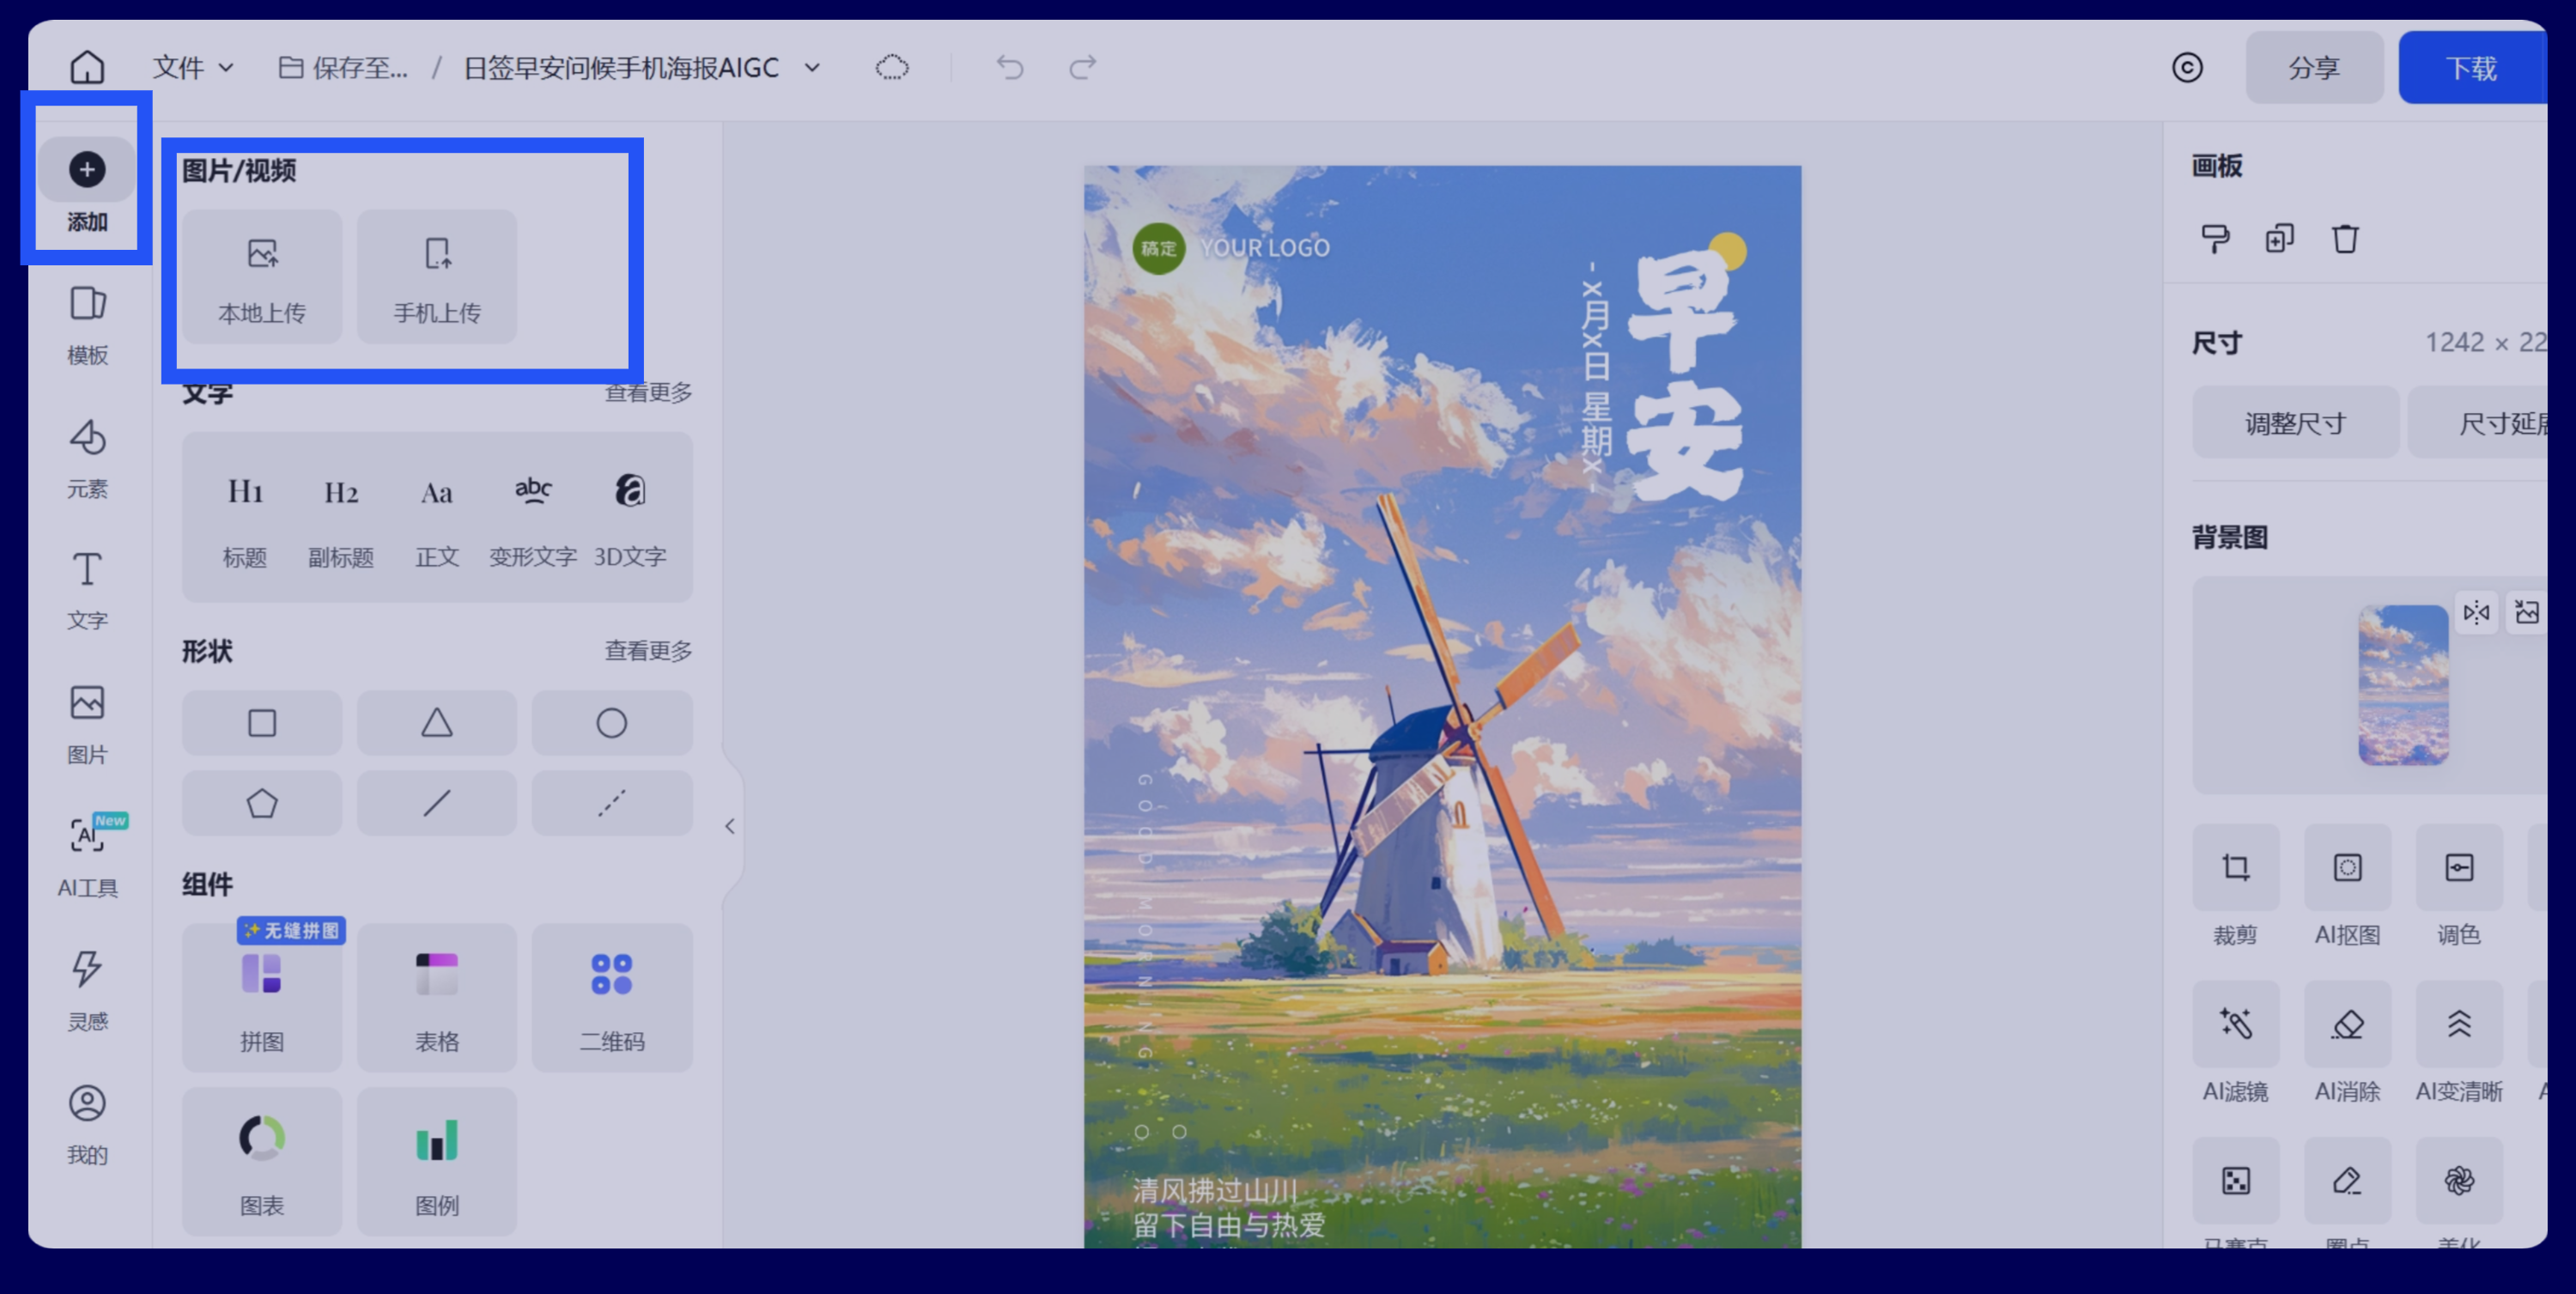This screenshot has height=1294, width=2576.
Task: Delete the artboard with trash icon
Action: 2345,239
